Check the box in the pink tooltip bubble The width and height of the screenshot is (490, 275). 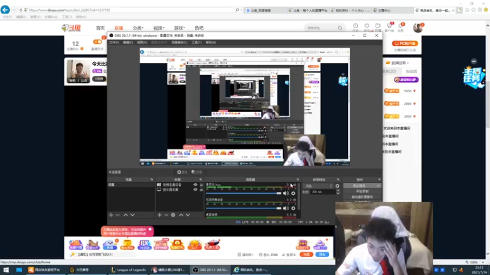point(150,230)
